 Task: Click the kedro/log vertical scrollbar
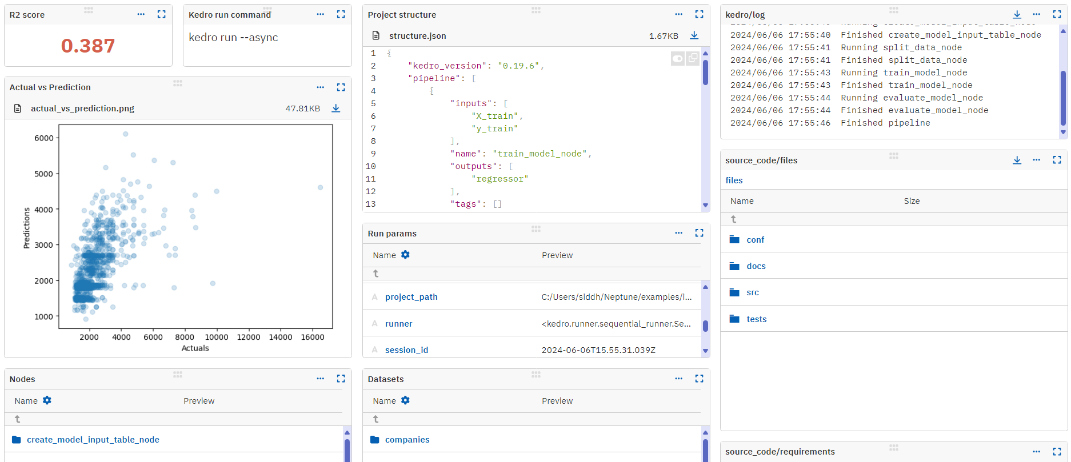[1063, 97]
